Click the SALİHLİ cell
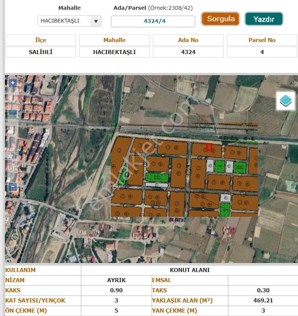This screenshot has height=316, width=298. (41, 52)
